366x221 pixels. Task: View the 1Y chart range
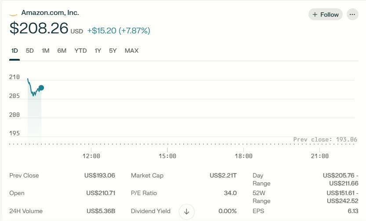coord(98,51)
